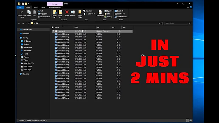Screen dimensions: 219x123
Task: Click the Up one level arrow
Action: click(x=29, y=23)
